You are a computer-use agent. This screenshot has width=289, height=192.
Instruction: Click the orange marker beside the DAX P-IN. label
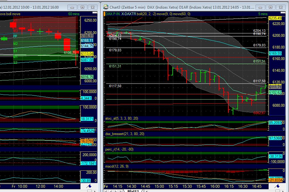[104, 14]
